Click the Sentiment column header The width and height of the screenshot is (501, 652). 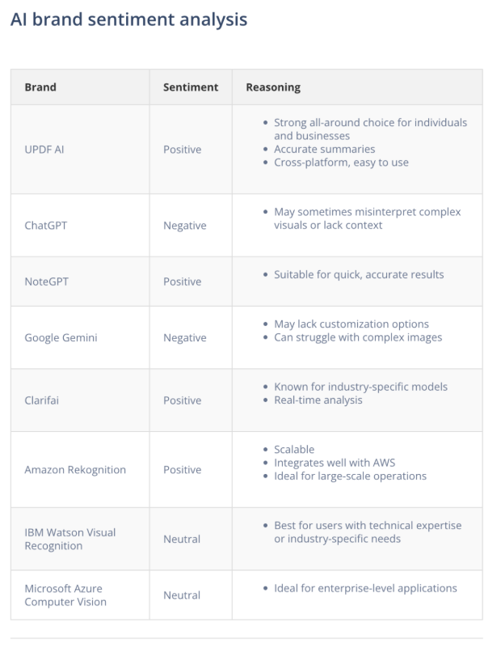191,87
